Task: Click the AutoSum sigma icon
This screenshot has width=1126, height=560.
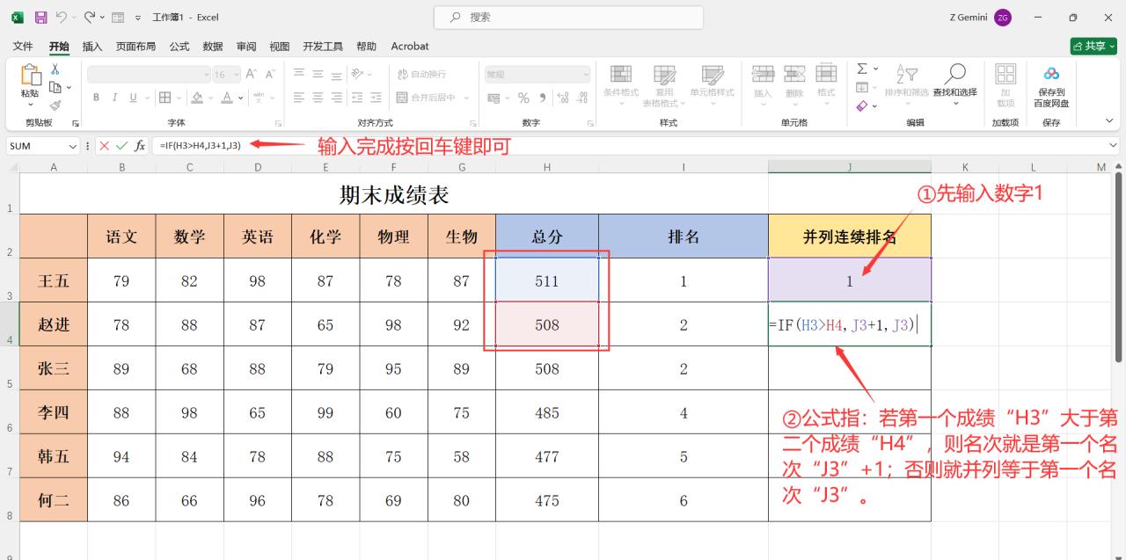Action: [862, 69]
